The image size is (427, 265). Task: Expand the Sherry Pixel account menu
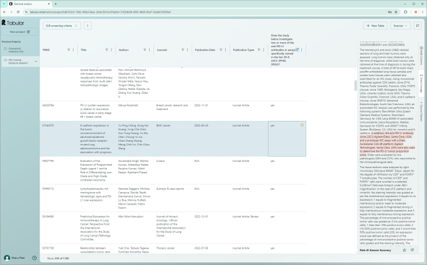(19, 257)
